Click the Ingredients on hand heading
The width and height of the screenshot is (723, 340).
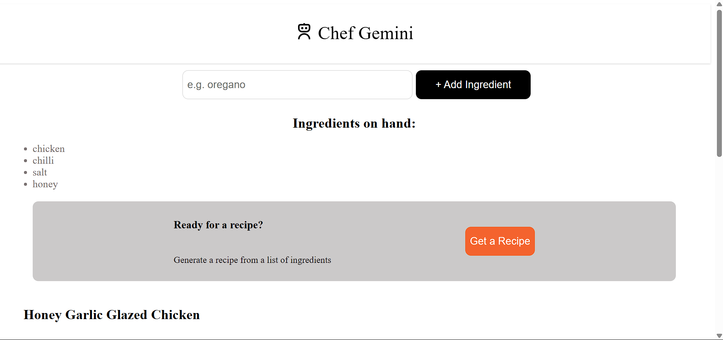(x=354, y=123)
